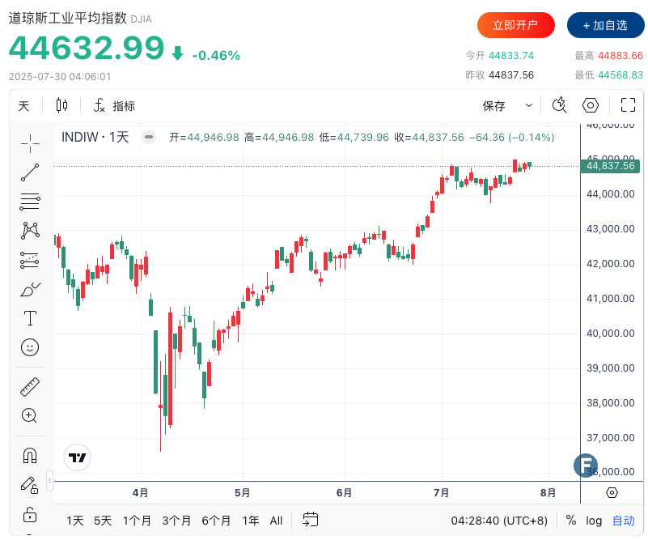Switch to the 3个月 time range
Image resolution: width=648 pixels, height=540 pixels.
pyautogui.click(x=176, y=520)
